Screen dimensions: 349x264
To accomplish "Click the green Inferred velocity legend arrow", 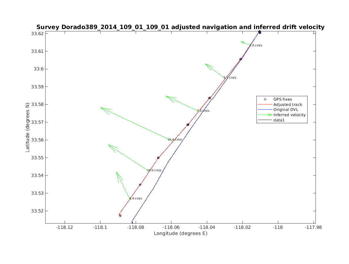I will point(265,115).
